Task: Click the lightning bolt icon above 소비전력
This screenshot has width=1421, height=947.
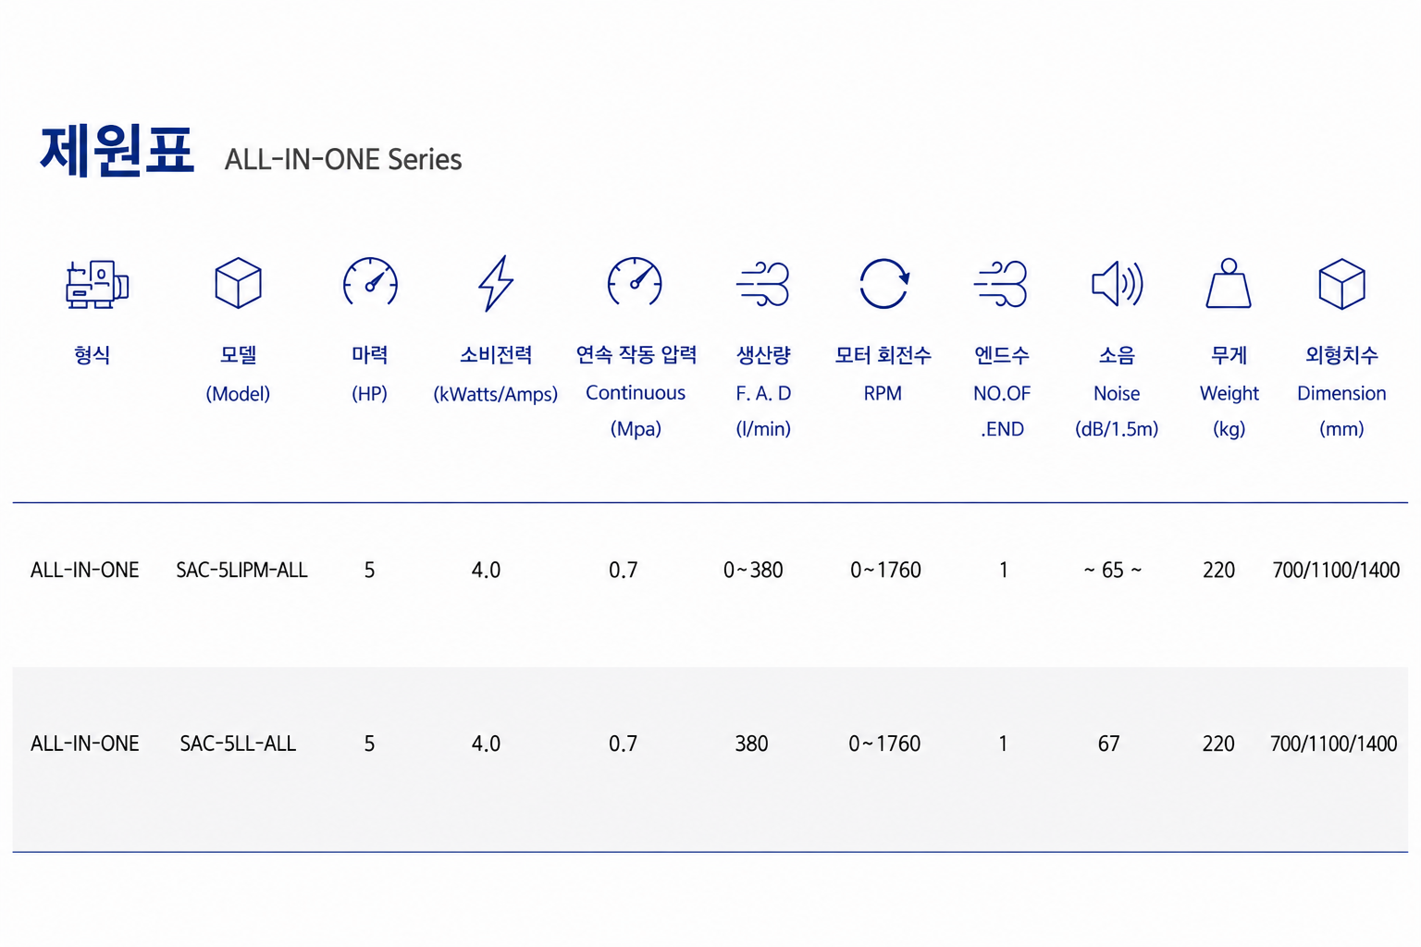Action: (x=496, y=283)
